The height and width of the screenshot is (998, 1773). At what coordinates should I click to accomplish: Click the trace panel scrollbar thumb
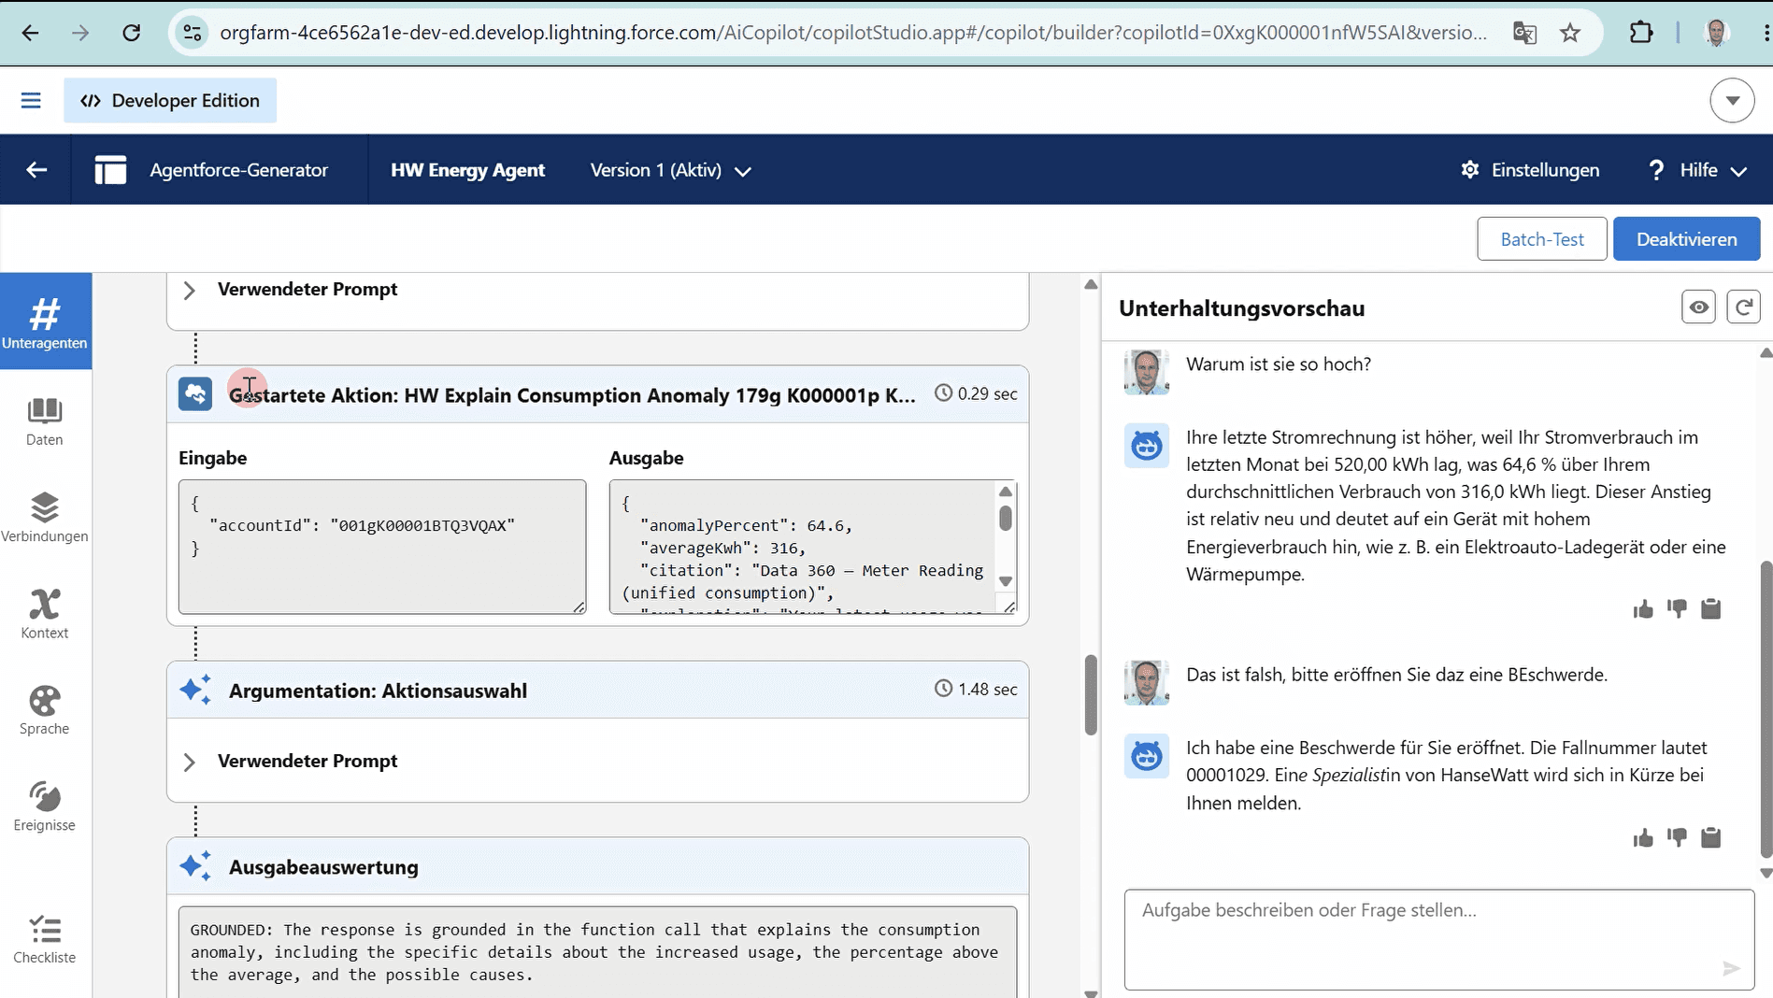[1091, 695]
